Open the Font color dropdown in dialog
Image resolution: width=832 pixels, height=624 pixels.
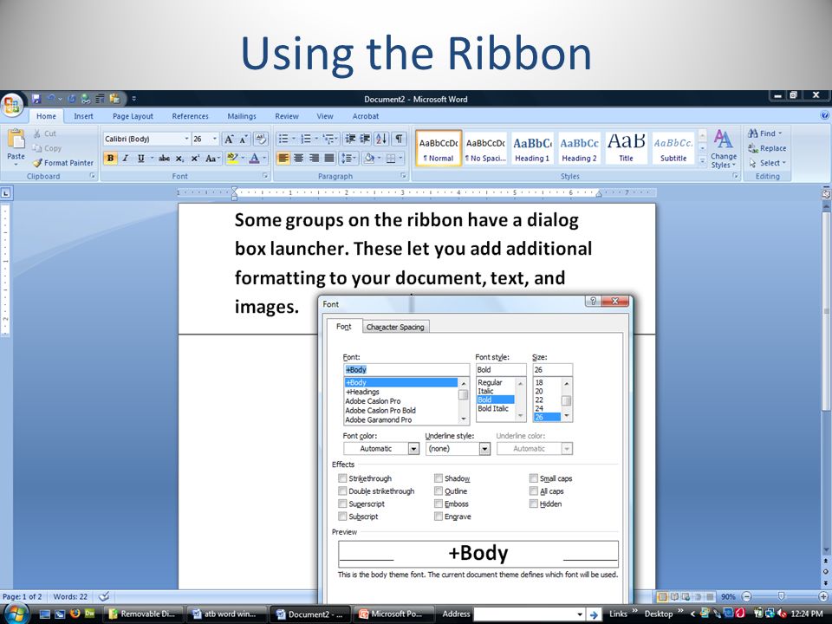(414, 449)
